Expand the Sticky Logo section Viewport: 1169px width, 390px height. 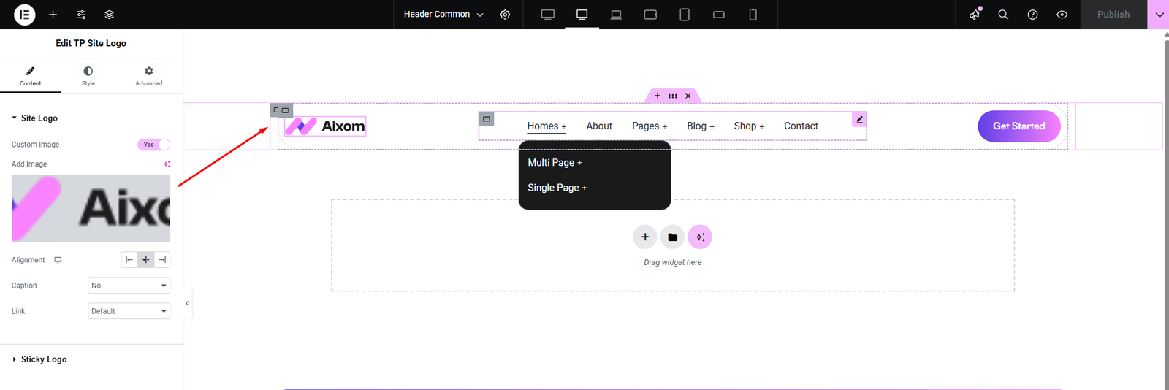[x=44, y=359]
